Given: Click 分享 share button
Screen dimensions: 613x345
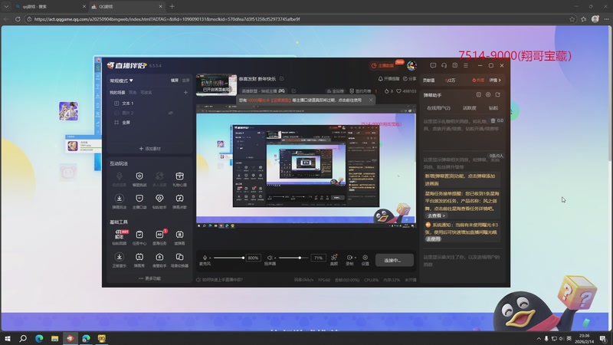Looking at the screenshot, I should point(410,79).
